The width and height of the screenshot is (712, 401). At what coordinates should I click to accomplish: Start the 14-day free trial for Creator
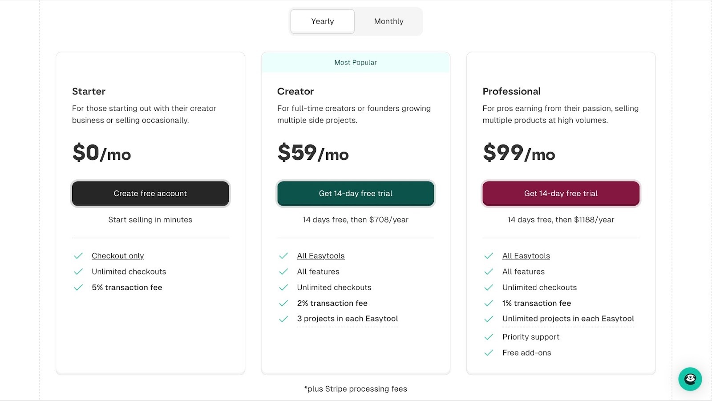355,193
